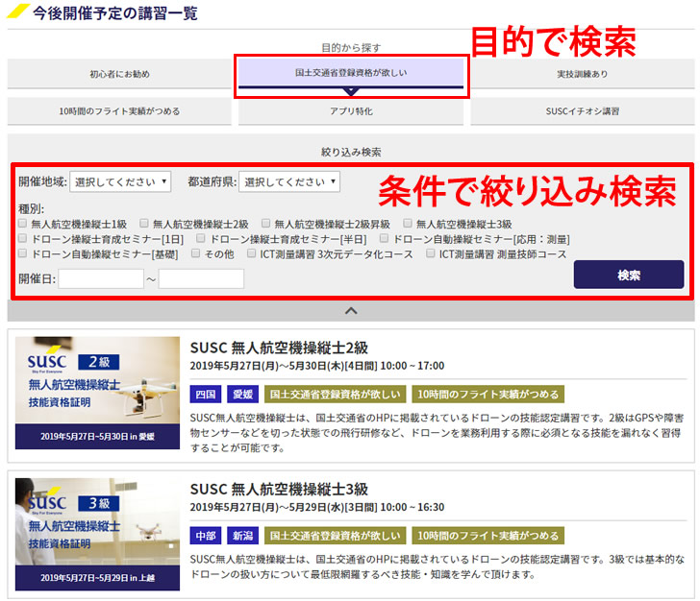Check その他 checkbox
700x601 pixels.
(195, 253)
